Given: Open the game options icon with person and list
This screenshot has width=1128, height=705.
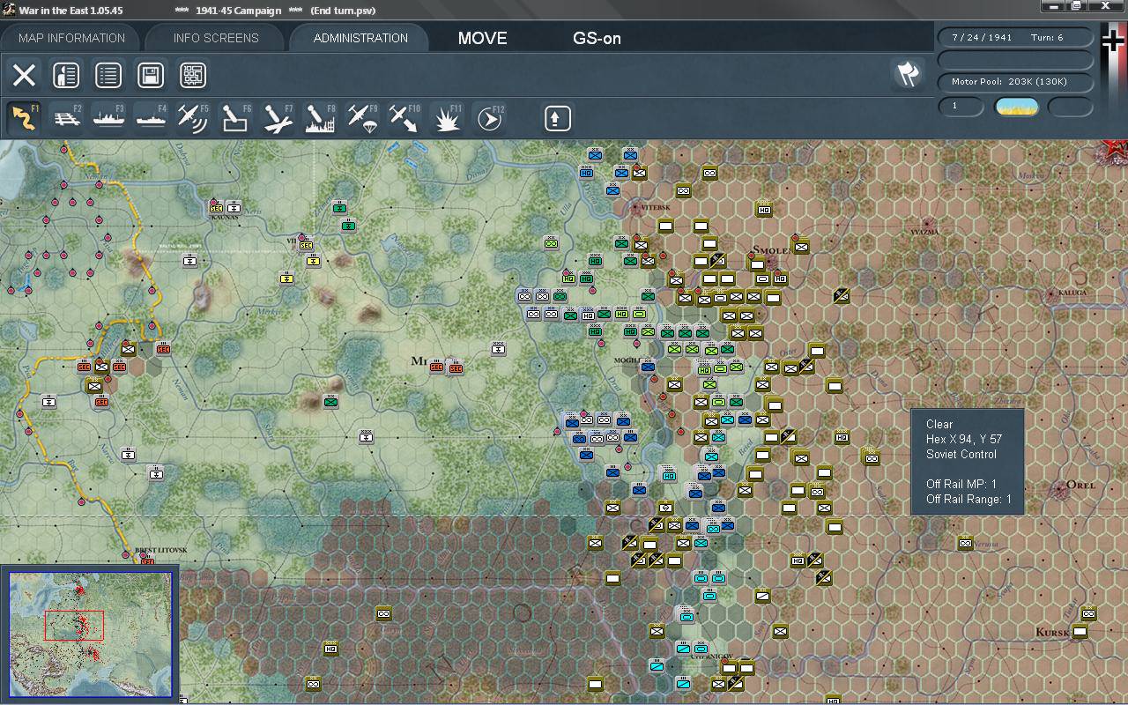Looking at the screenshot, I should coord(66,75).
